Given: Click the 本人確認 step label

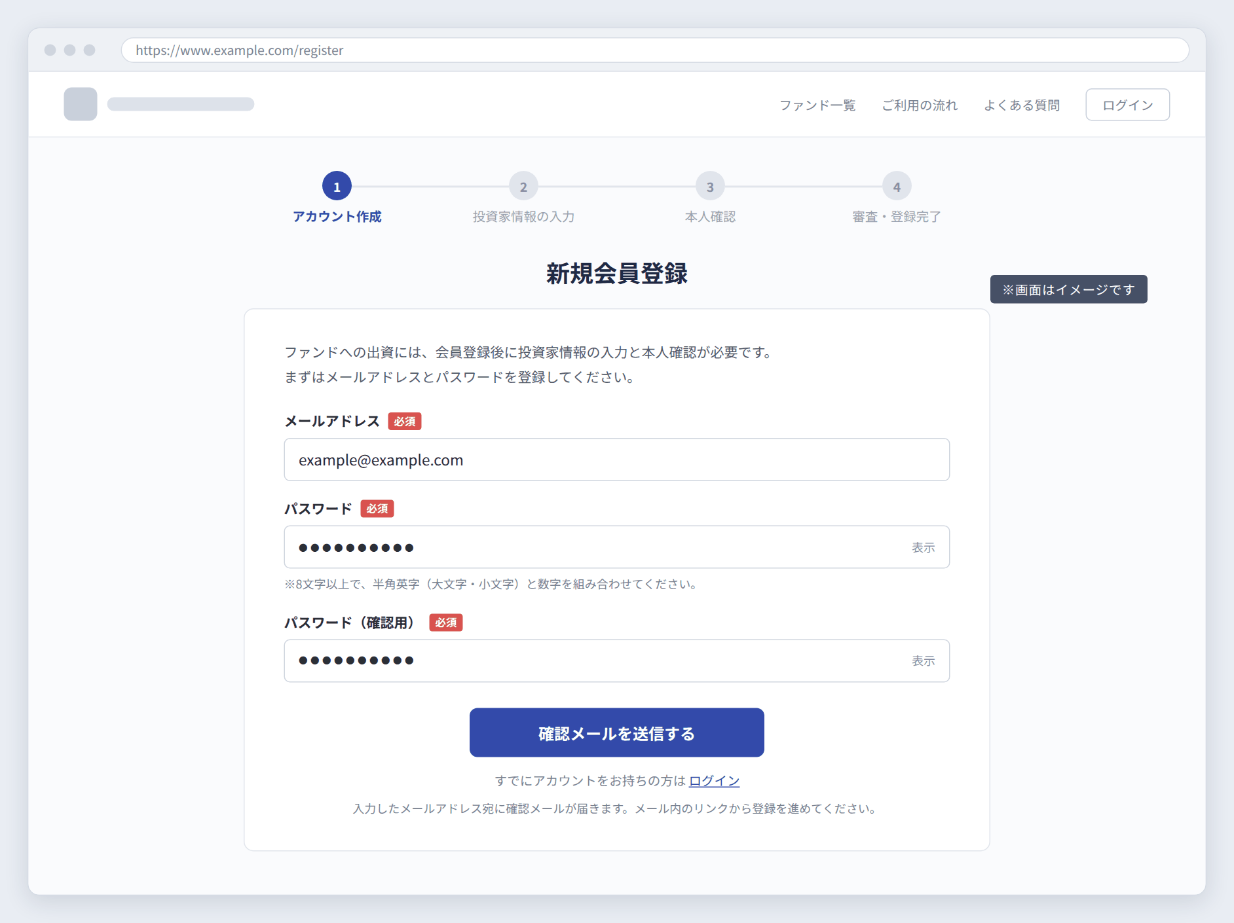Looking at the screenshot, I should pyautogui.click(x=710, y=217).
